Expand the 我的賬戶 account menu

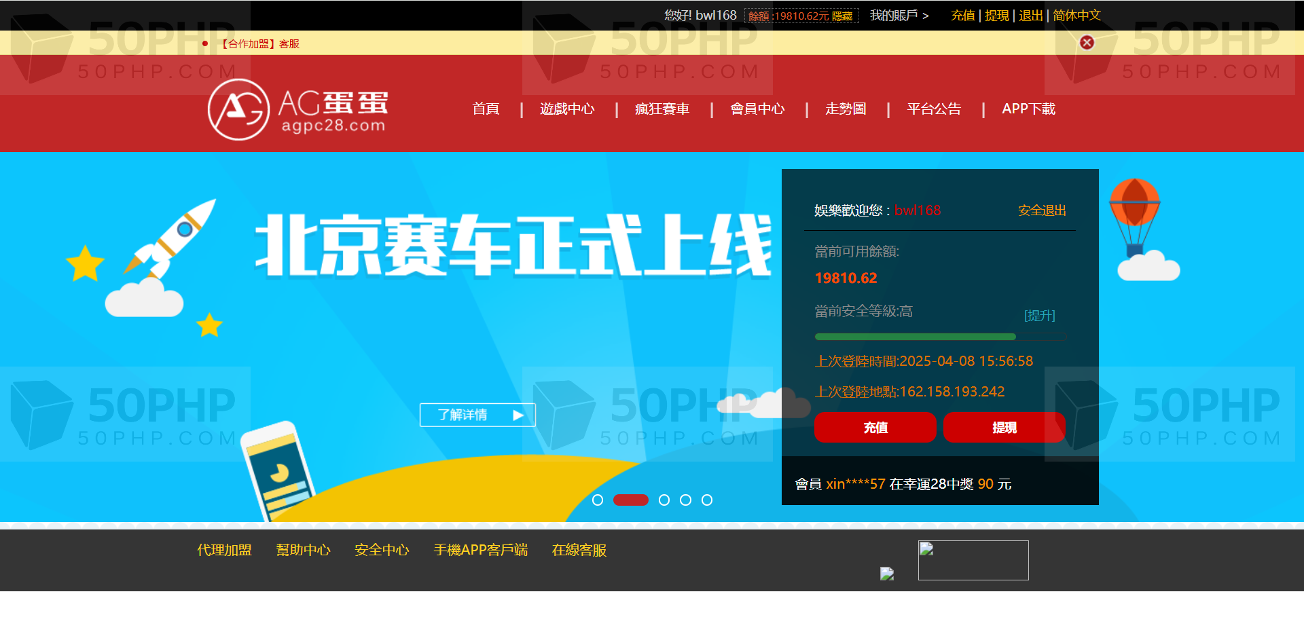899,15
